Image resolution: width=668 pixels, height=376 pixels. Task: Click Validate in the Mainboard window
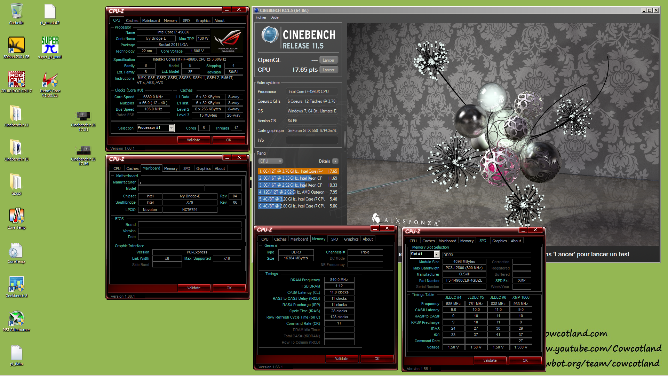click(x=194, y=288)
